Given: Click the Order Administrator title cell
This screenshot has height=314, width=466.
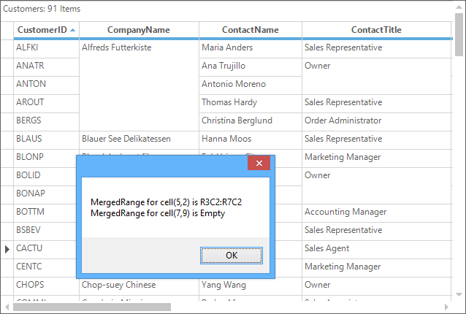Looking at the screenshot, I should point(375,120).
